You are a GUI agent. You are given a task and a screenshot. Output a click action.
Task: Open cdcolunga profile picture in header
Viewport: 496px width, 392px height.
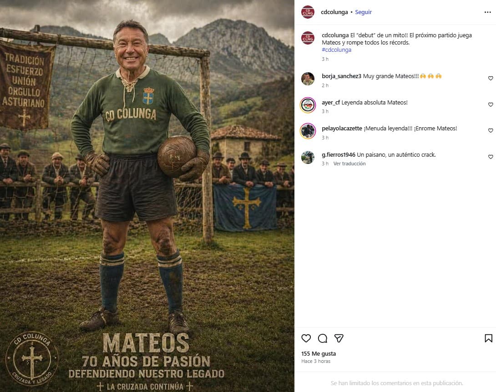pyautogui.click(x=308, y=12)
